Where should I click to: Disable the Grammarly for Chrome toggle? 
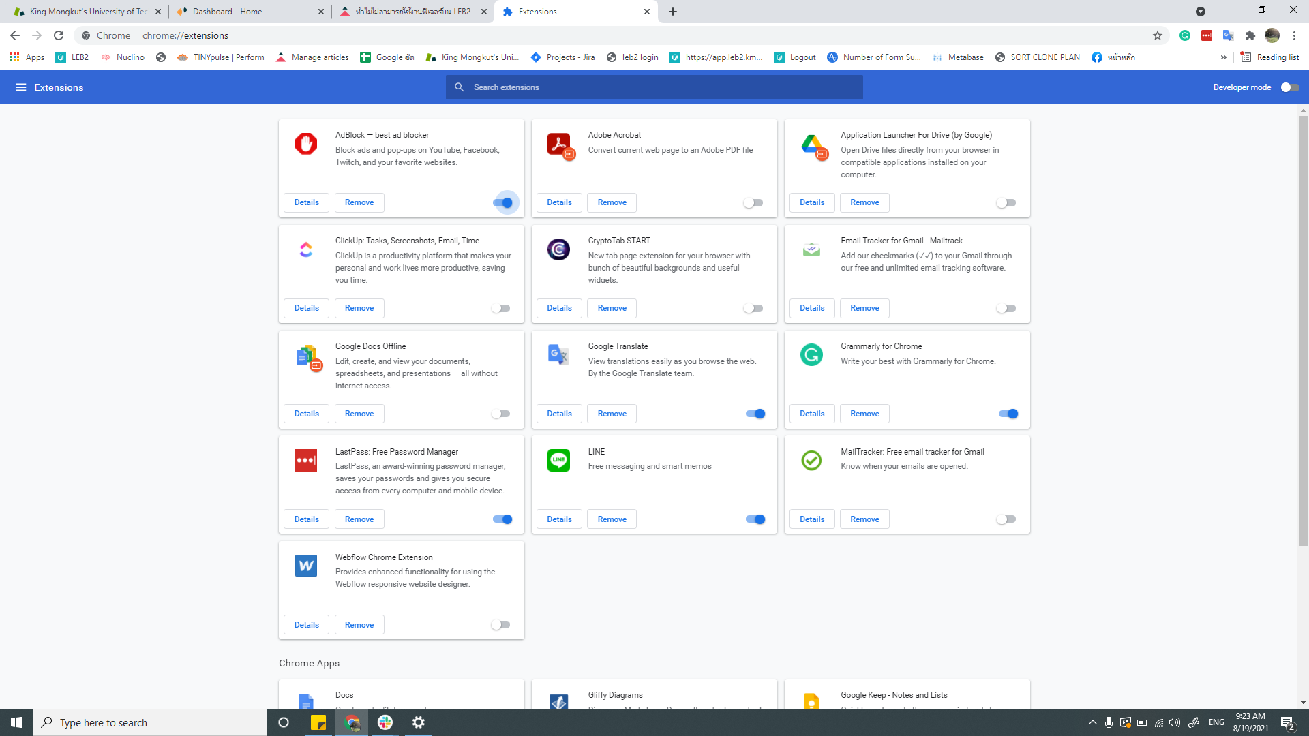pos(1008,414)
